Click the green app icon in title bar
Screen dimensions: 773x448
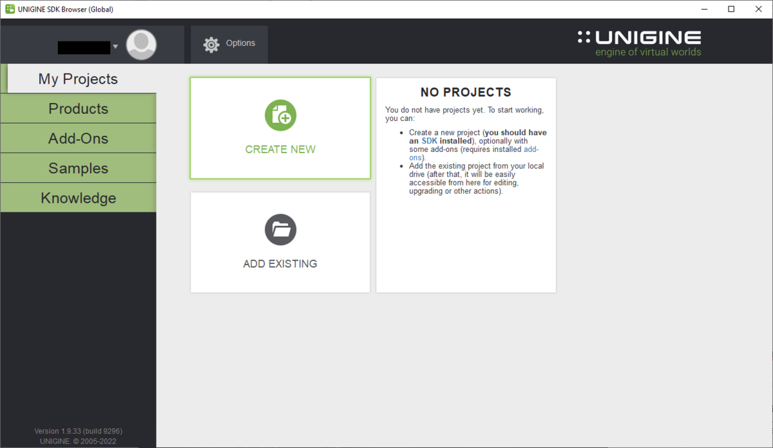coord(10,9)
